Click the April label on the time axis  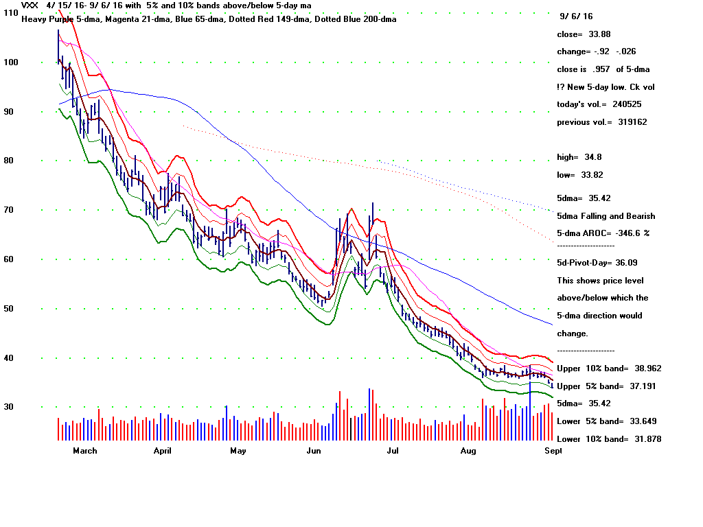click(162, 451)
